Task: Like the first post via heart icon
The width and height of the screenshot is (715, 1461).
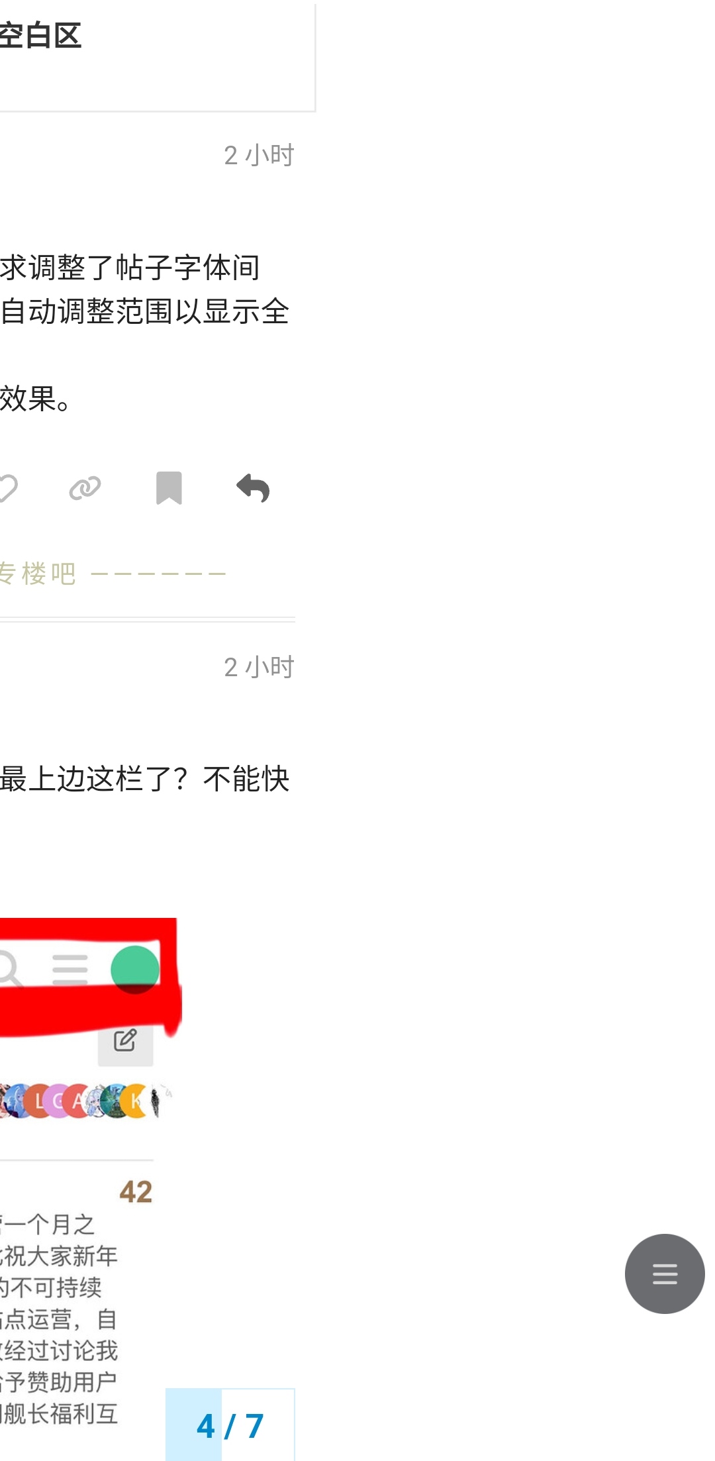Action: tap(8, 489)
